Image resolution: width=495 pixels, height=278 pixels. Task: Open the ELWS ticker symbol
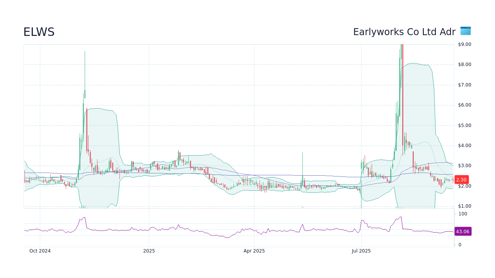pyautogui.click(x=39, y=32)
